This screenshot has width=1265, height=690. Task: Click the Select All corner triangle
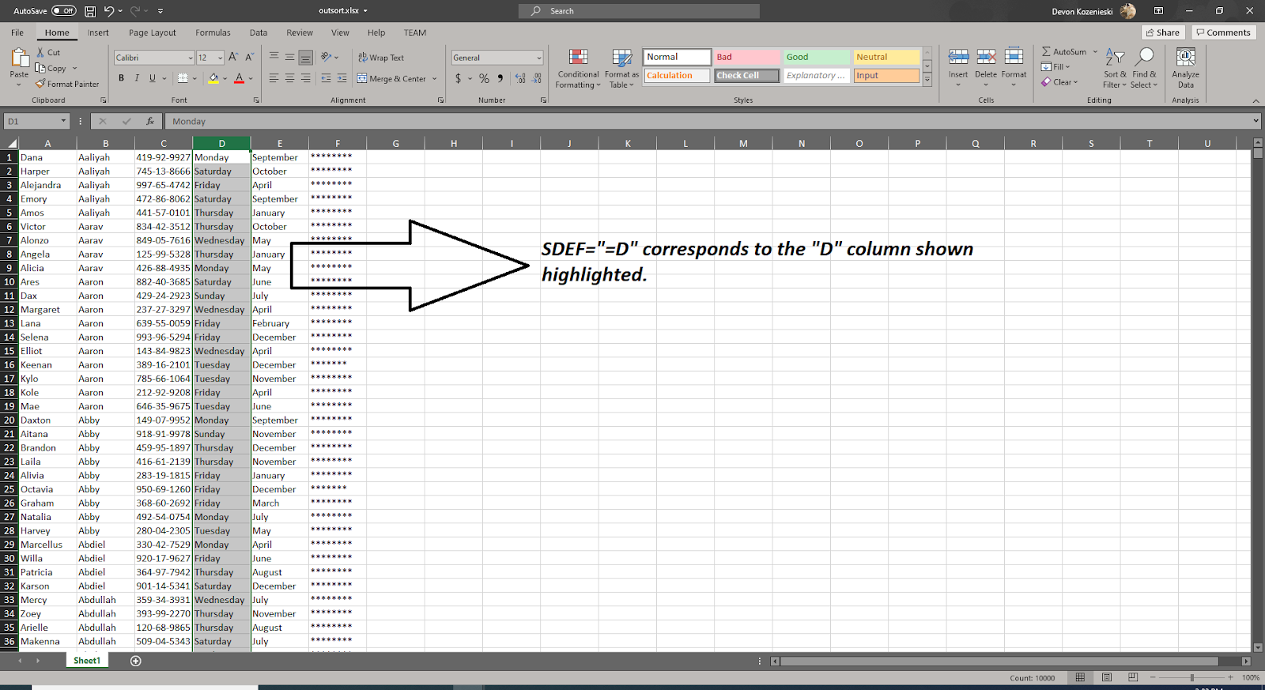point(11,143)
